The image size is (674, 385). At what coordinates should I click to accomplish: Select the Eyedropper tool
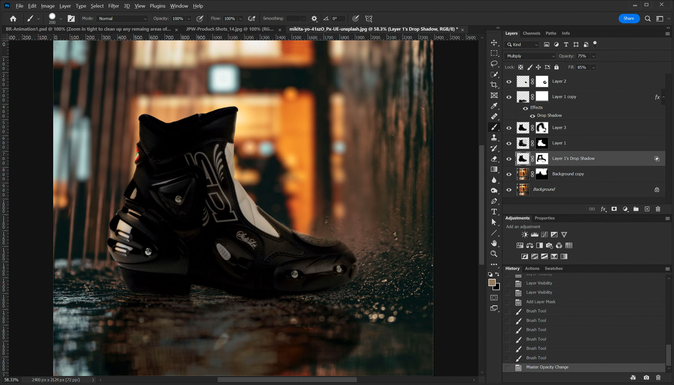(x=494, y=106)
